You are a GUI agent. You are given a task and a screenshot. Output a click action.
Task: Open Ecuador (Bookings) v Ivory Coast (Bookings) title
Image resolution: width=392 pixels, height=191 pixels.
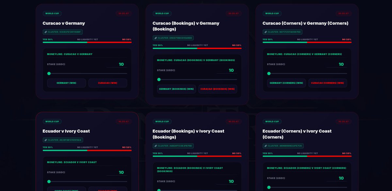pos(188,134)
